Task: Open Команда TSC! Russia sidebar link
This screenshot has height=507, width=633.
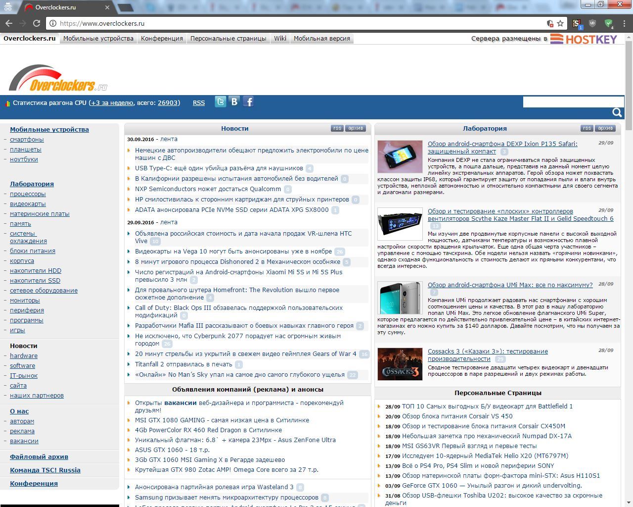Action: pos(45,470)
